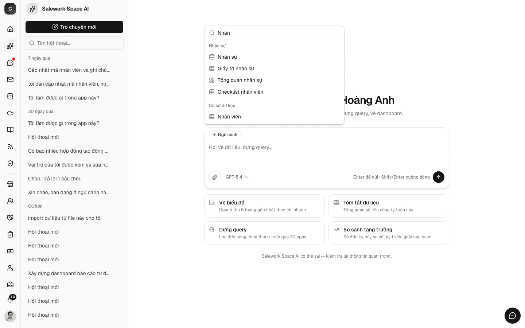
Task: Open the support chat bubble at bottom right
Action: (x=513, y=316)
